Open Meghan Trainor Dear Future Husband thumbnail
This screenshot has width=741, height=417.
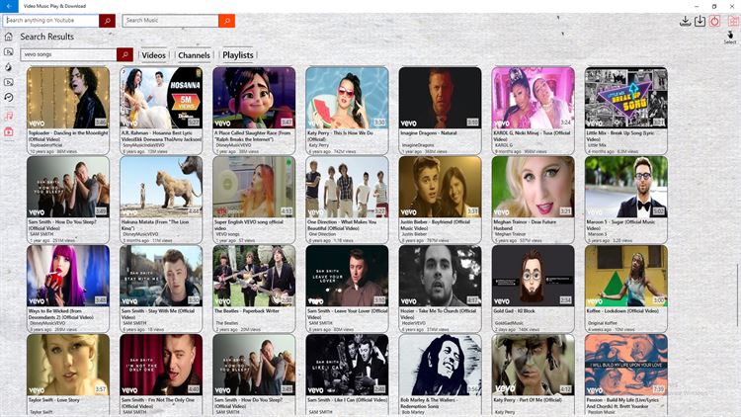[x=534, y=187]
